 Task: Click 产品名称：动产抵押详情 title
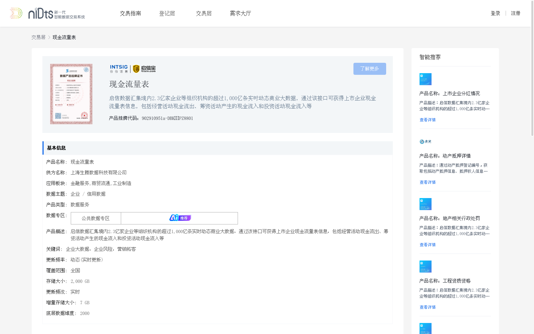click(x=445, y=156)
